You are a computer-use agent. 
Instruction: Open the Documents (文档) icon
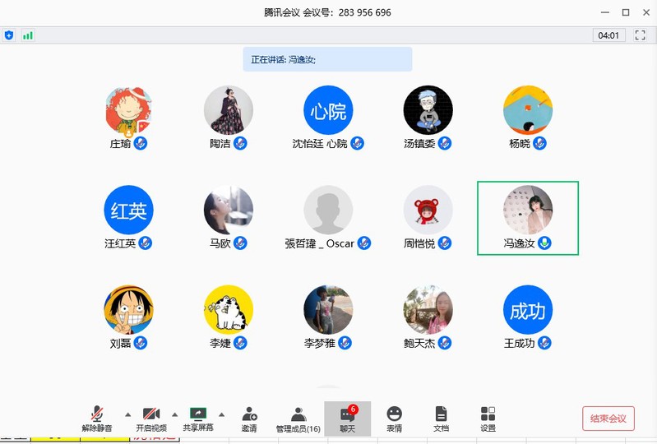441,418
